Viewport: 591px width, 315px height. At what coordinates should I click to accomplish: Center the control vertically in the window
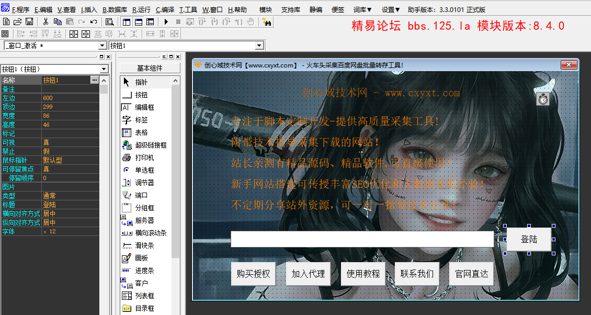[x=86, y=34]
